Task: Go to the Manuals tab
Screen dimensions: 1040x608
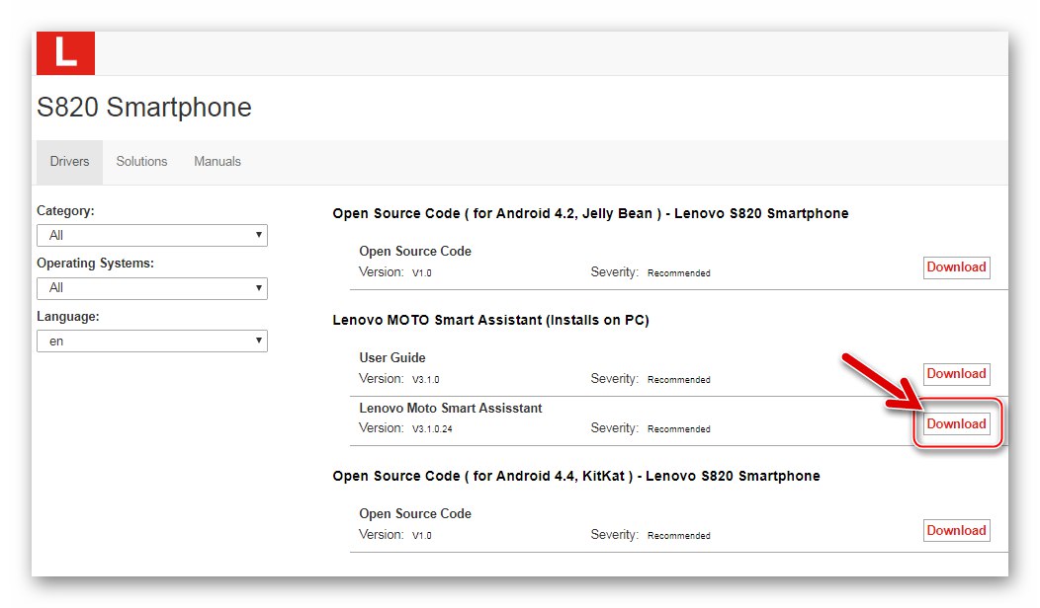Action: click(217, 161)
